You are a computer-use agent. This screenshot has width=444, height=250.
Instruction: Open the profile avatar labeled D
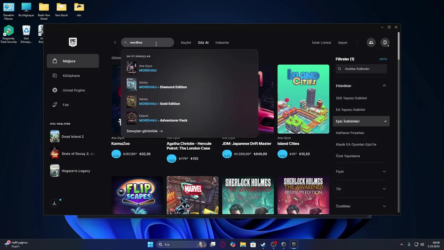pyautogui.click(x=385, y=42)
